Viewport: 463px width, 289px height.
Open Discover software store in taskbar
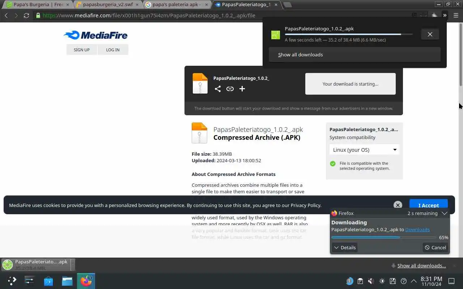pos(48,281)
